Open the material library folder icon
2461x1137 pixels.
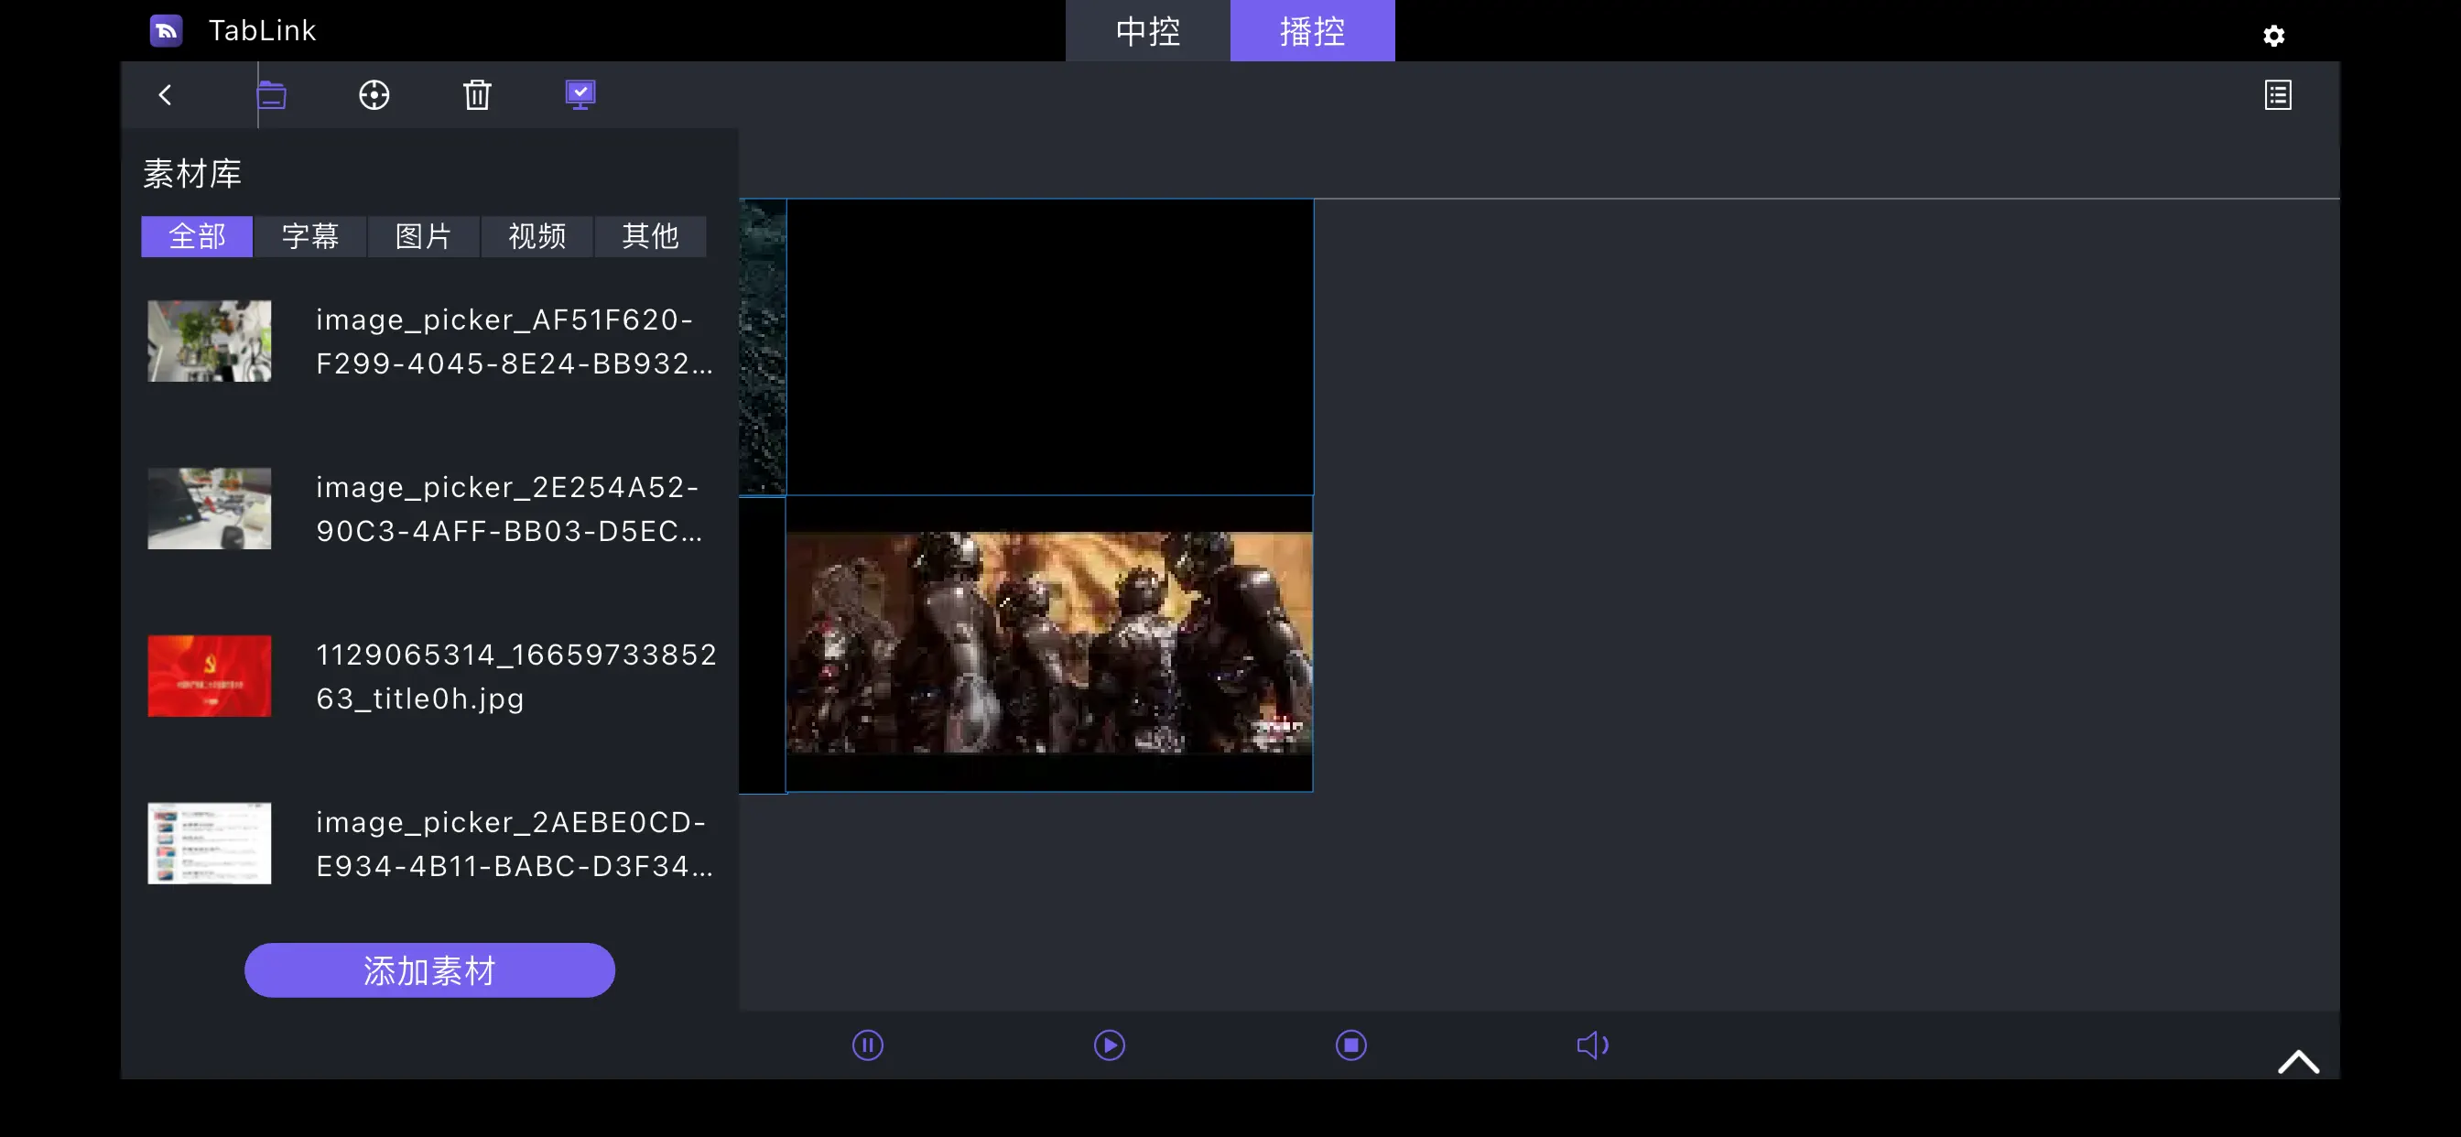272,94
